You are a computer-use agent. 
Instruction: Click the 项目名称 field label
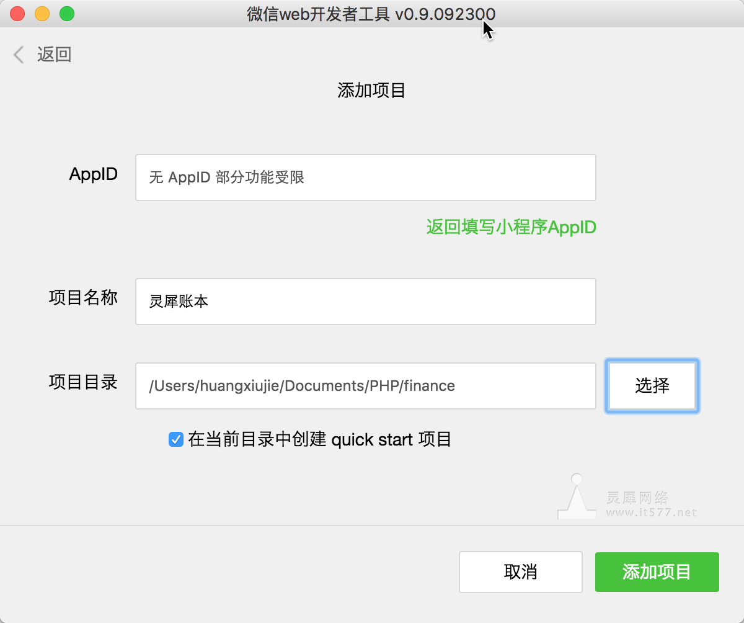click(83, 298)
